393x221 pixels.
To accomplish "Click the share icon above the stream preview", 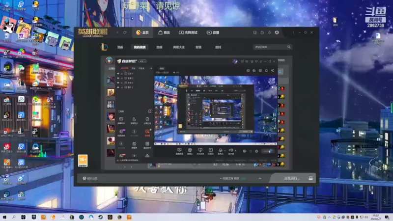I will click(x=273, y=71).
